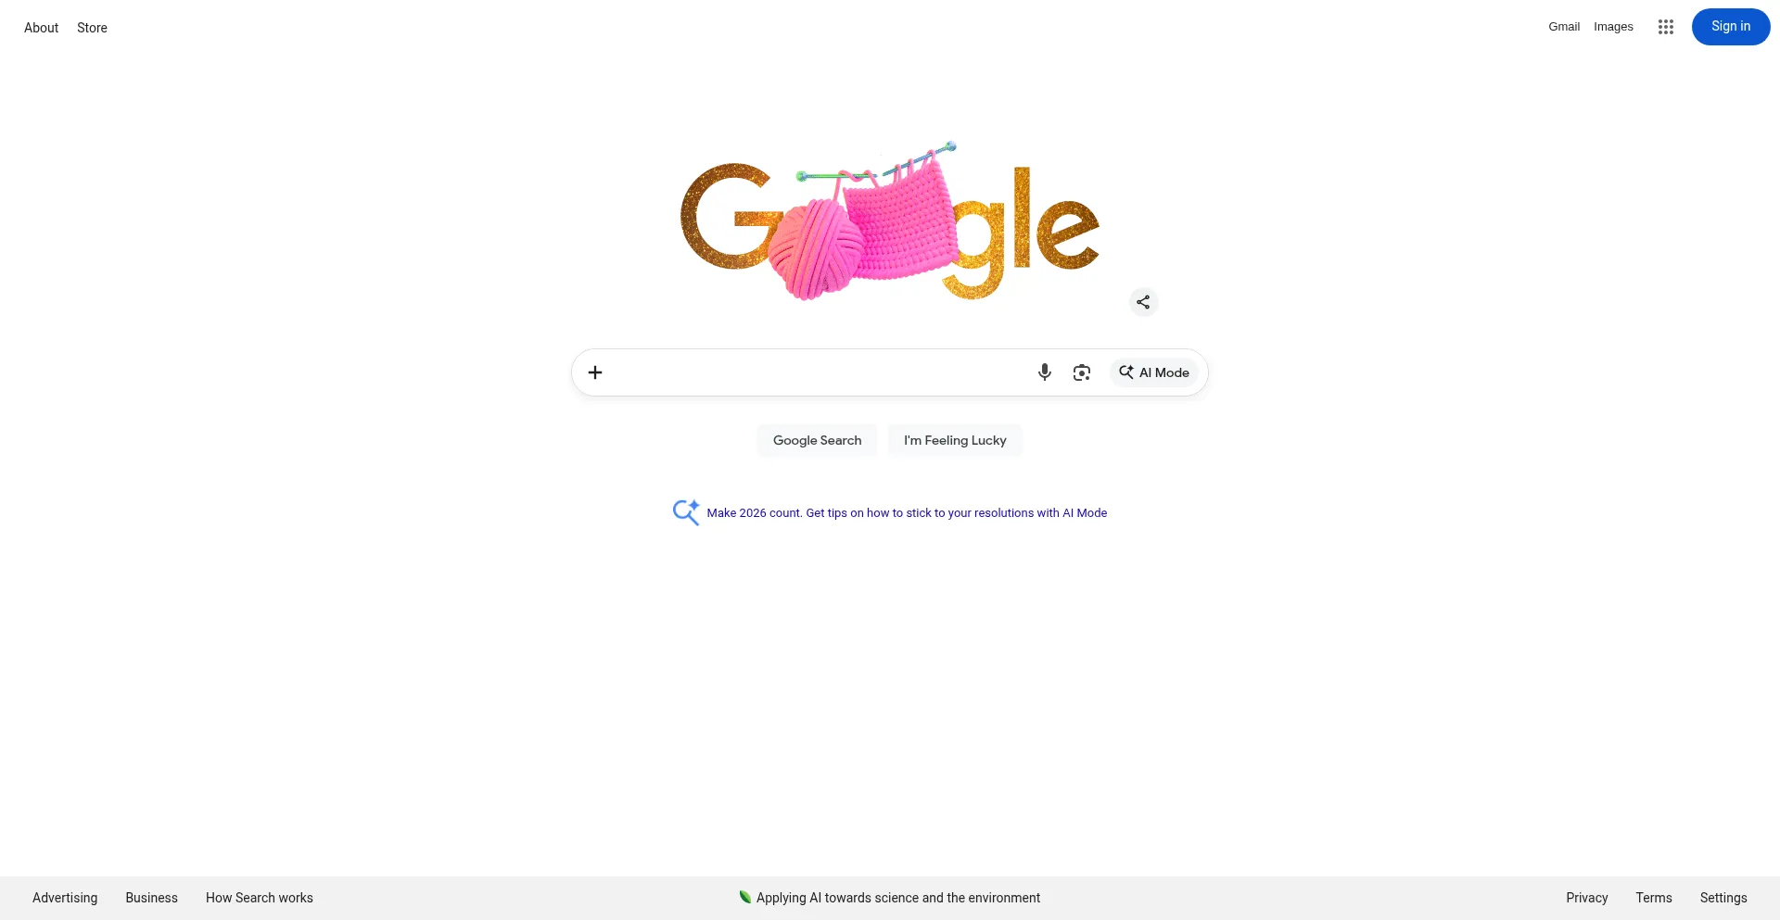Share the knitting doodle via share icon
Viewport: 1780px width, 920px height.
click(x=1143, y=302)
